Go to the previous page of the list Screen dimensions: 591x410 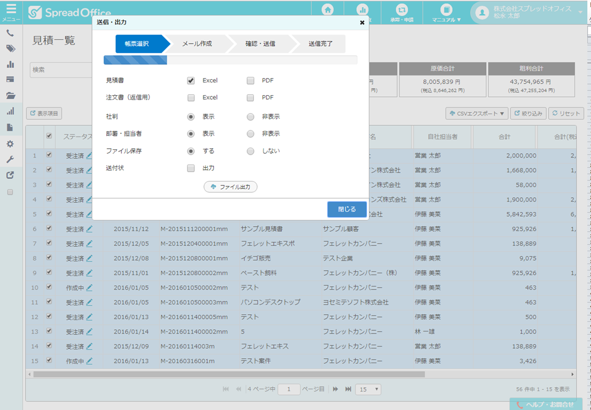tap(239, 389)
